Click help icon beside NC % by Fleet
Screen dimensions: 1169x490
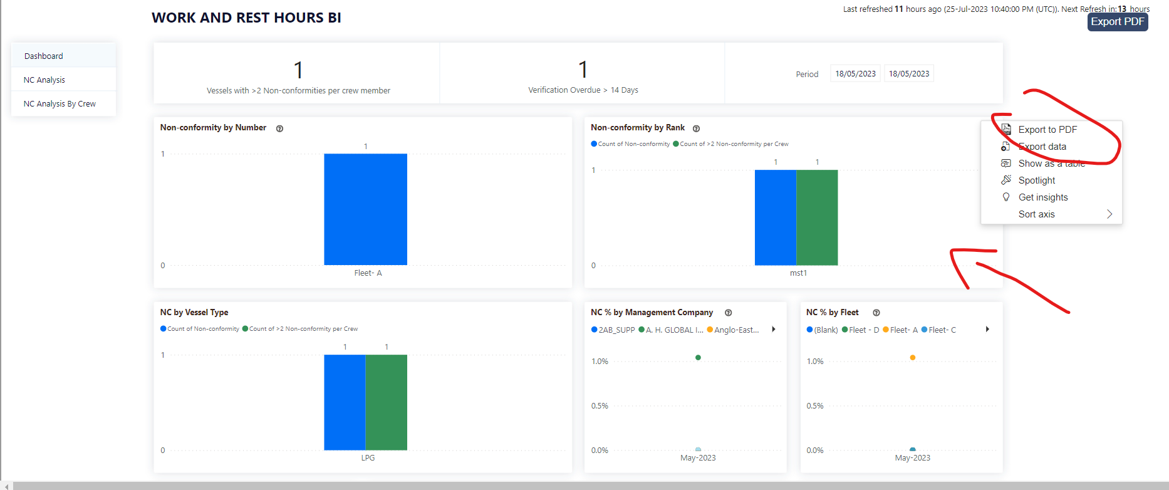click(876, 313)
